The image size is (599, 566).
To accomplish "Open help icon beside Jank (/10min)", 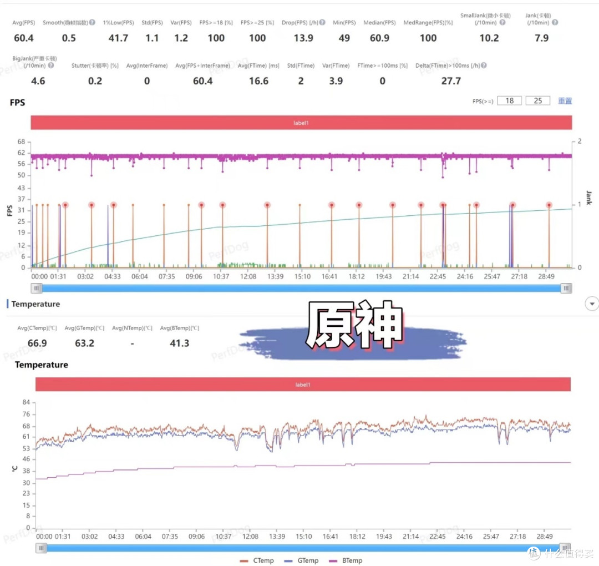I will 555,23.
